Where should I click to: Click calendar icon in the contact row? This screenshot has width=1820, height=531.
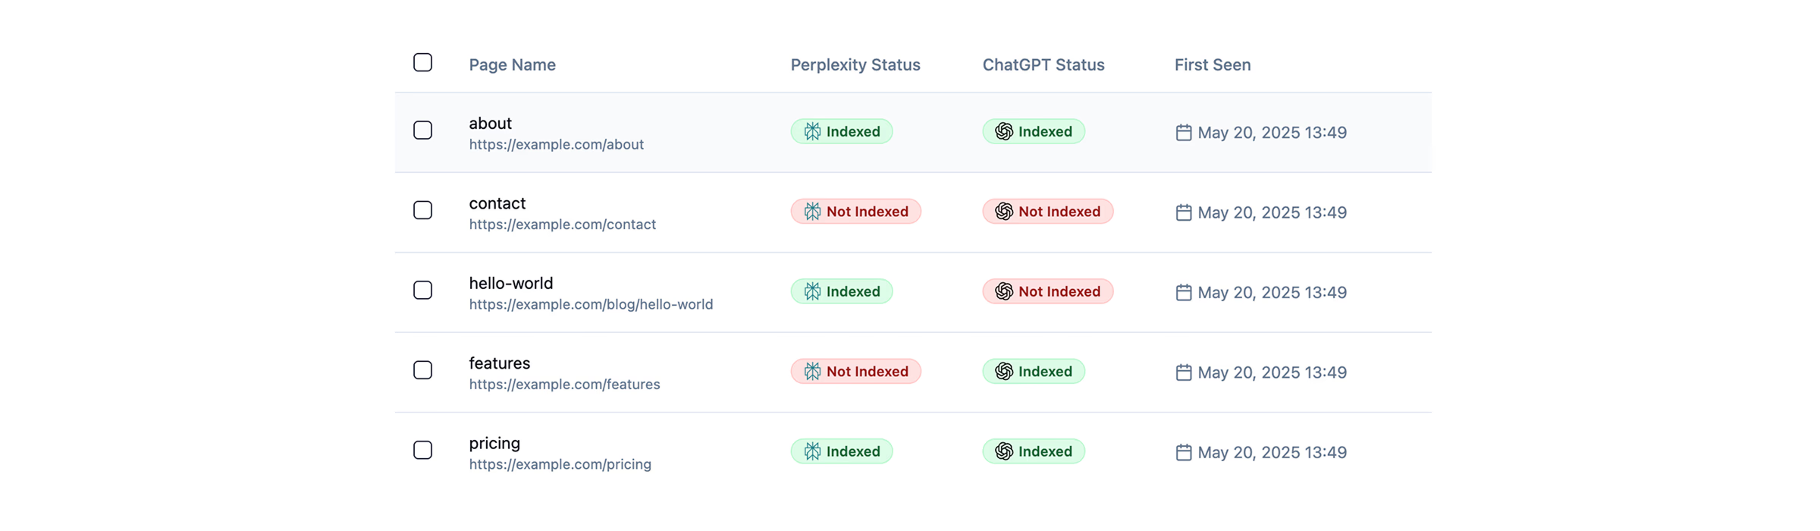point(1184,212)
